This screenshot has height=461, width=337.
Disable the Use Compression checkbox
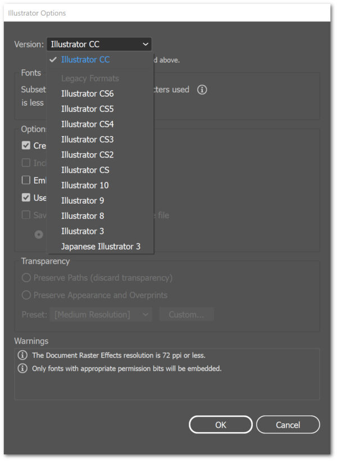(25, 198)
